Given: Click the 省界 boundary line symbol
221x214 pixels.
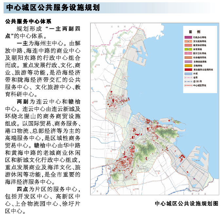Looking at the screenshot, I should point(189,77).
